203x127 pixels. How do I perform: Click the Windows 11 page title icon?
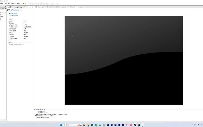coord(9,10)
